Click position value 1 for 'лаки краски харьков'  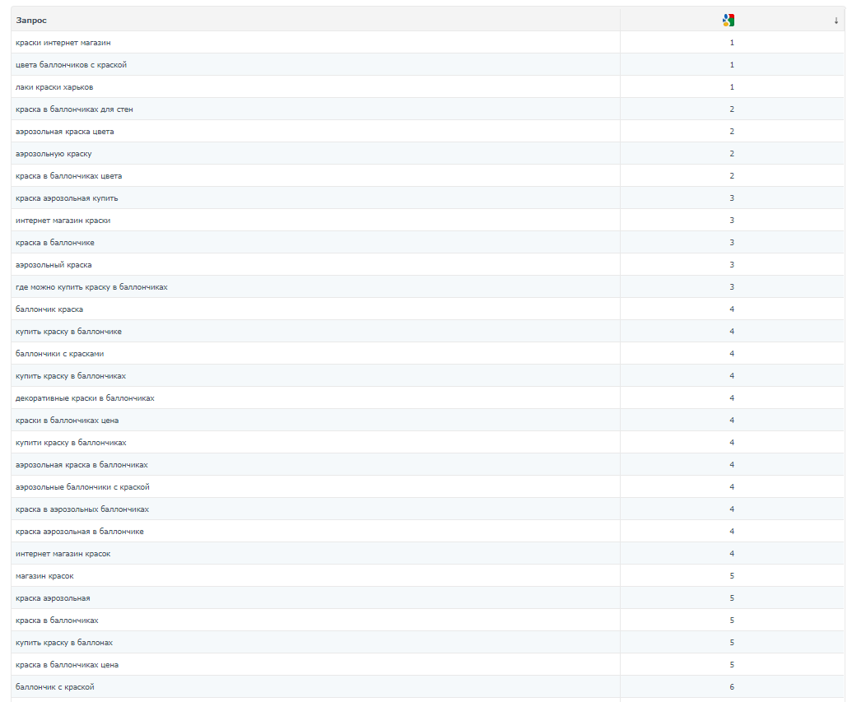(732, 87)
